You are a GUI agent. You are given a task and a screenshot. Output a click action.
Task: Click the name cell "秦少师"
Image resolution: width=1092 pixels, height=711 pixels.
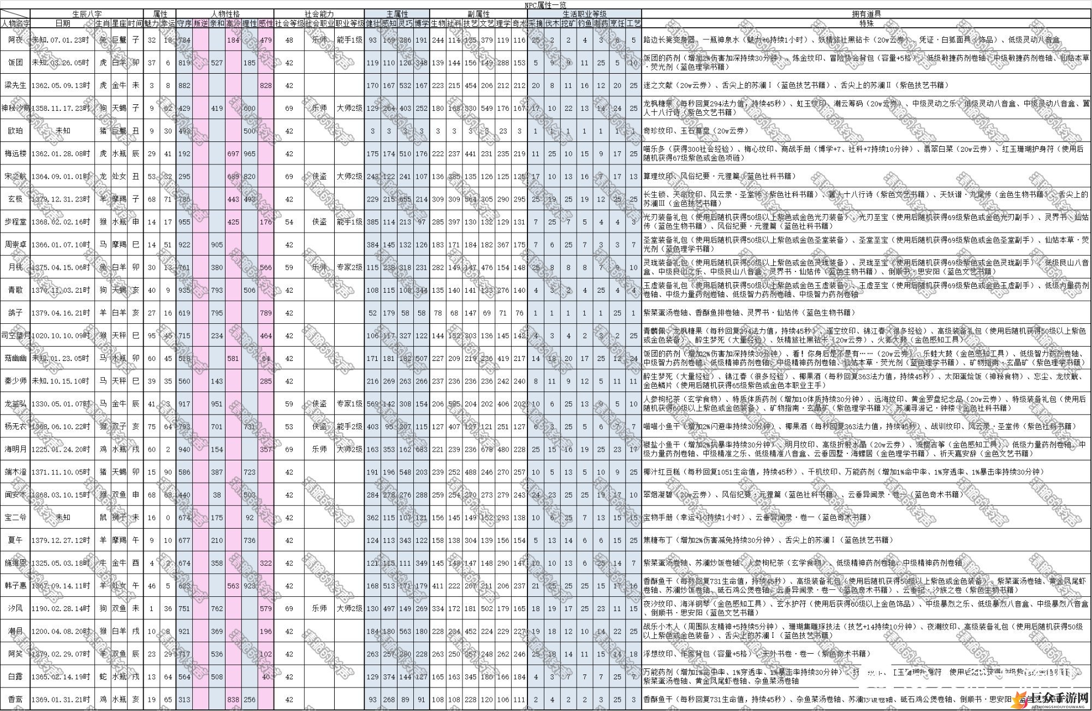(x=15, y=381)
